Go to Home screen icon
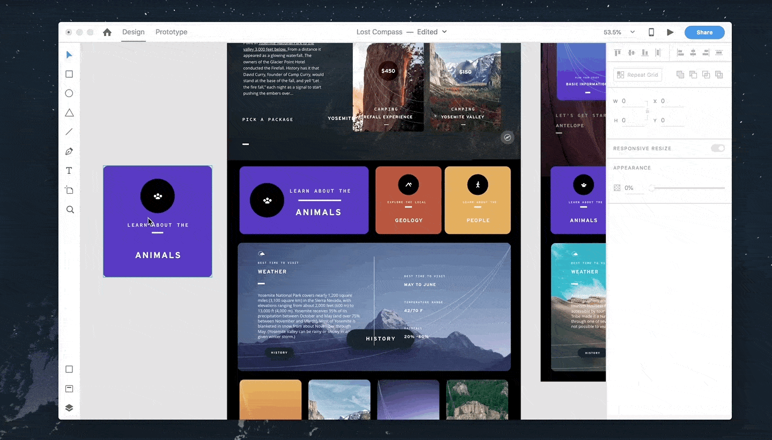772x440 pixels. point(107,32)
